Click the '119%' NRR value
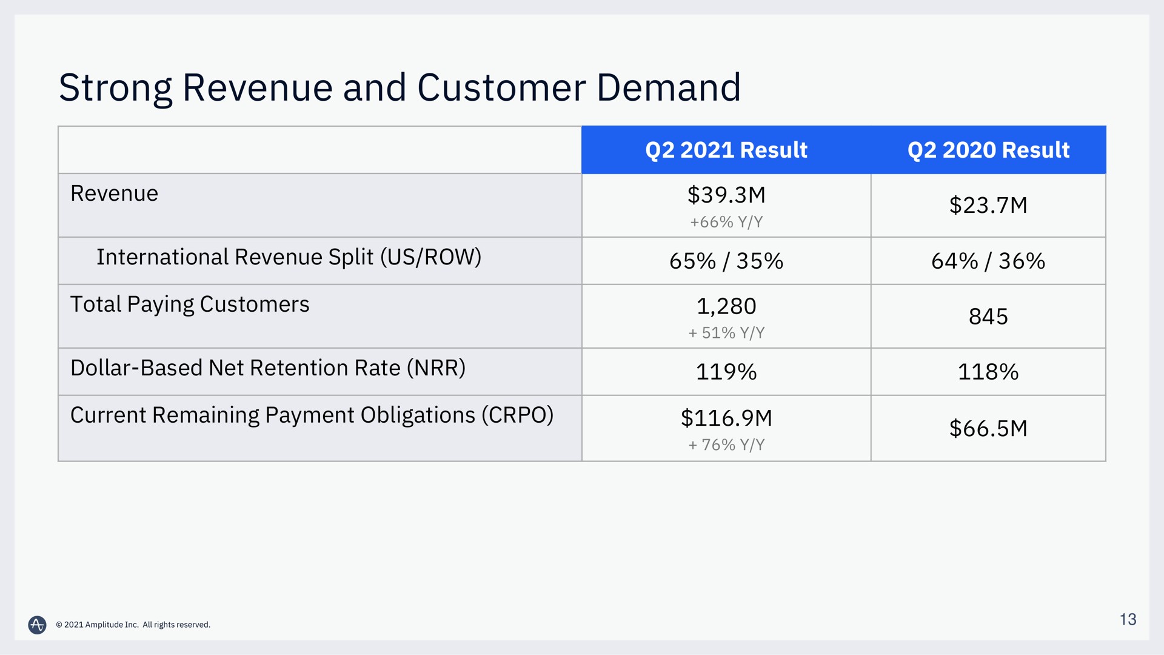Screen dimensions: 1164x655 (726, 372)
